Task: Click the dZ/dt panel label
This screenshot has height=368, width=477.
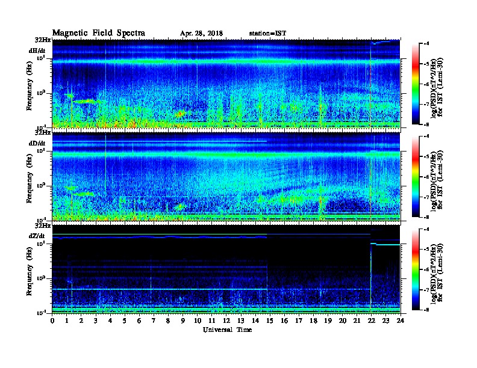Action: tap(37, 236)
